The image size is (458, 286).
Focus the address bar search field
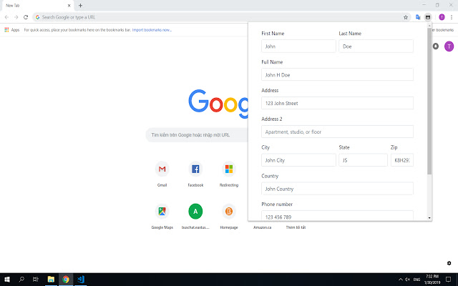(219, 17)
